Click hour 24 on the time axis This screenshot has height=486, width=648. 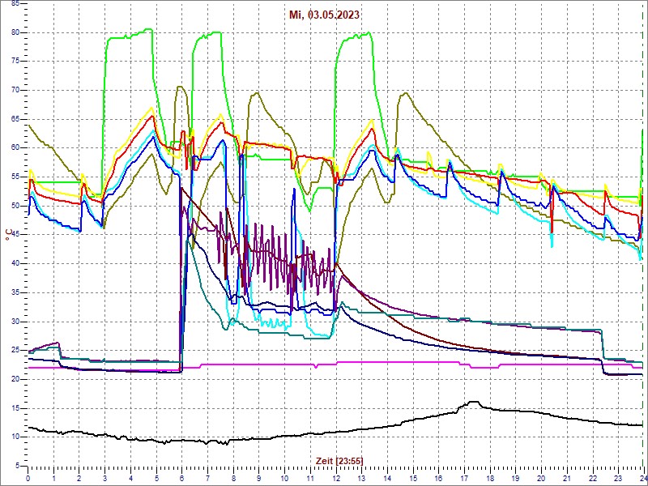[643, 477]
